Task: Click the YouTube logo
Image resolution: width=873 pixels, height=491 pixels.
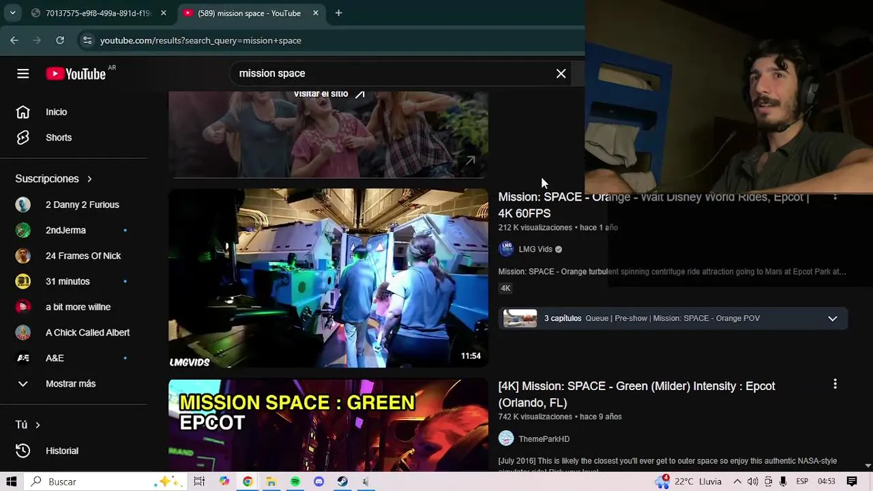Action: click(76, 74)
